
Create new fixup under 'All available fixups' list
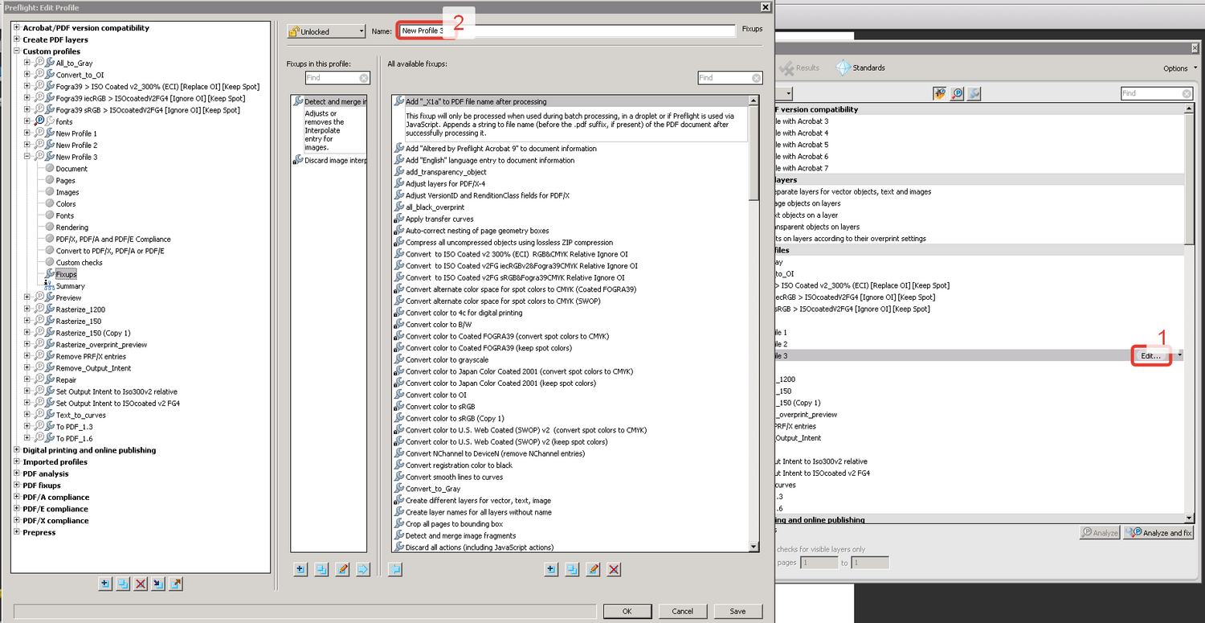(551, 569)
